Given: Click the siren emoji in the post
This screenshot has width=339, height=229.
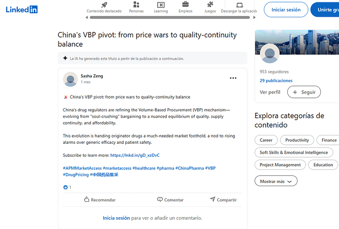Looking at the screenshot, I should (x=66, y=97).
